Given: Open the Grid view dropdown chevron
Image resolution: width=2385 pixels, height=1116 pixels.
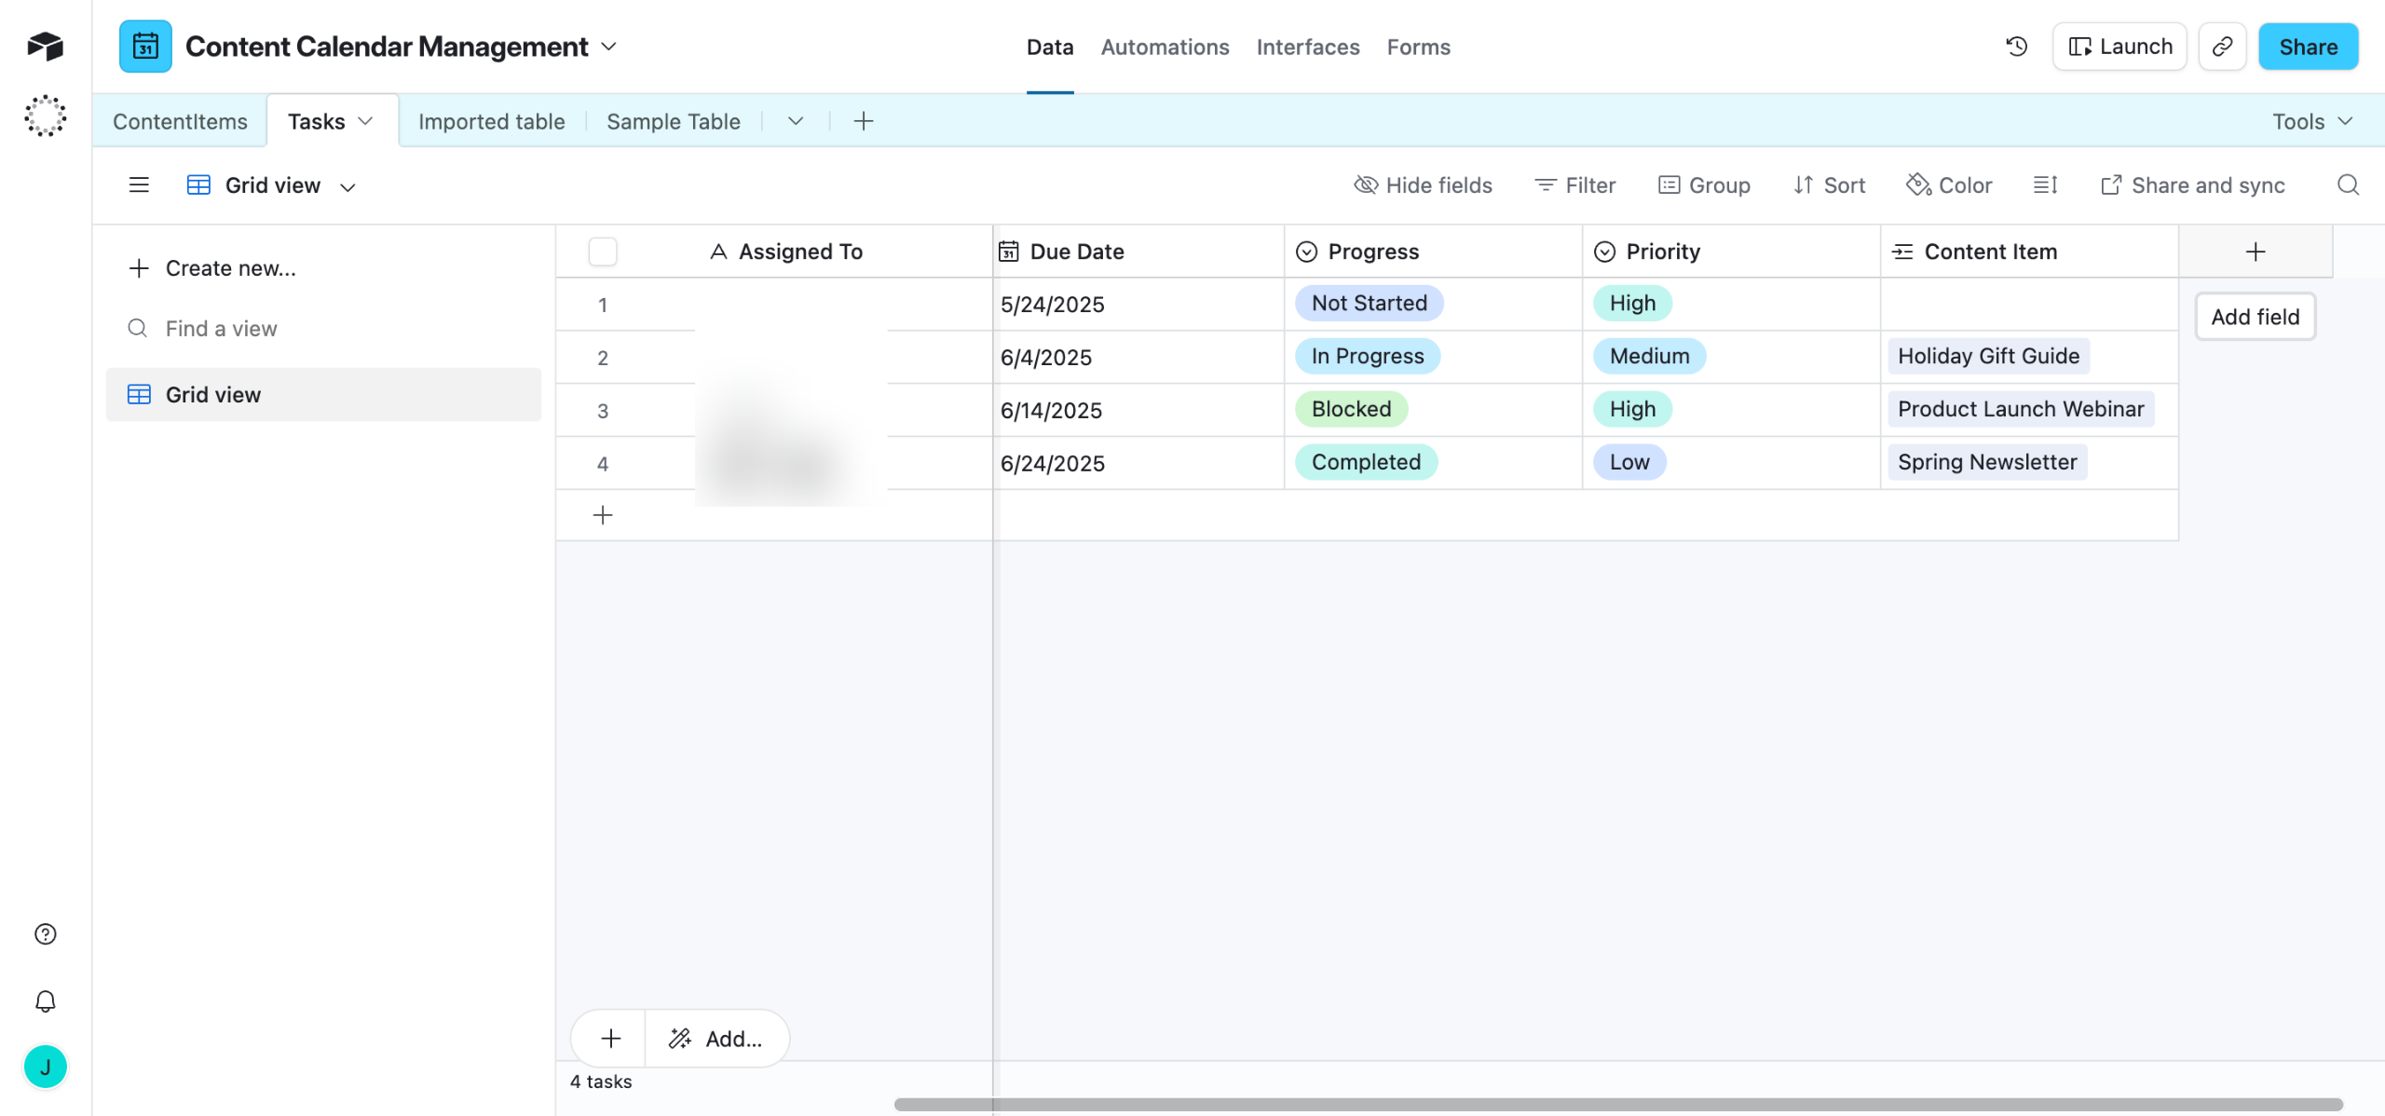Looking at the screenshot, I should (x=348, y=187).
